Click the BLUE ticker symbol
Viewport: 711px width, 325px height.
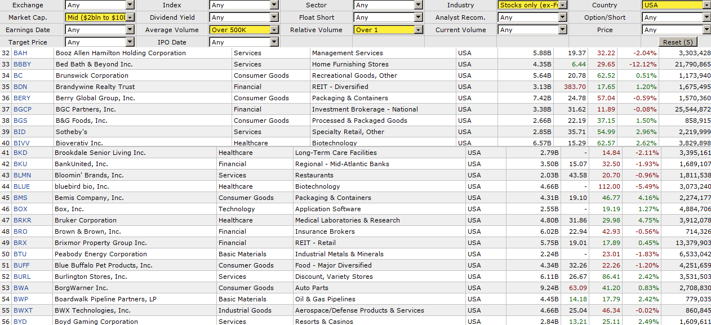tap(22, 186)
